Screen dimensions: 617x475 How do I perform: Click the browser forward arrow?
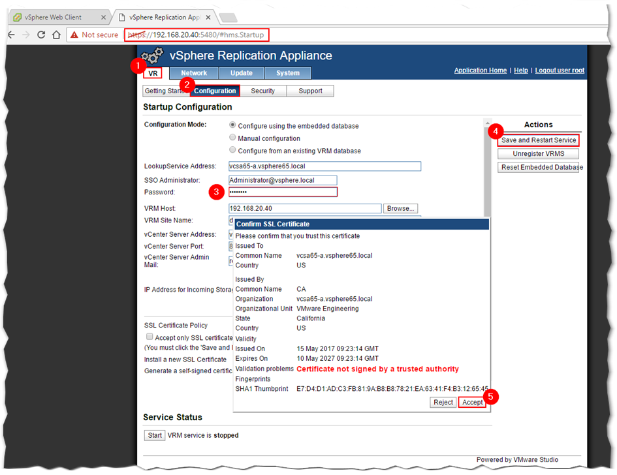(26, 35)
